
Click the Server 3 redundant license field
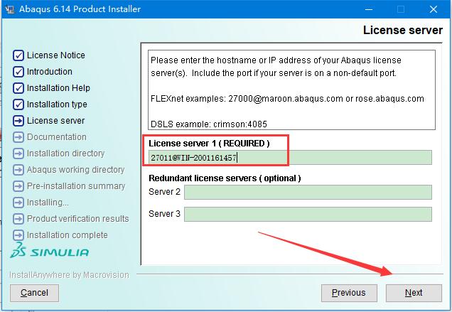pyautogui.click(x=308, y=214)
